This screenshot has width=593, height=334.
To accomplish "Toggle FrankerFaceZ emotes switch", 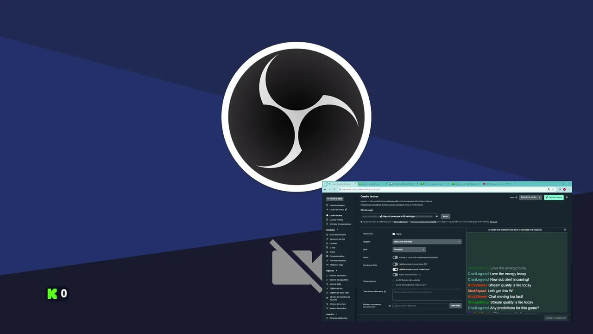I will 395,270.
